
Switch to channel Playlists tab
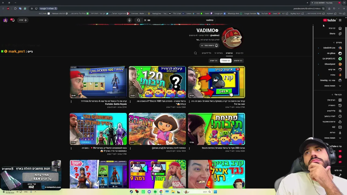tap(207, 53)
